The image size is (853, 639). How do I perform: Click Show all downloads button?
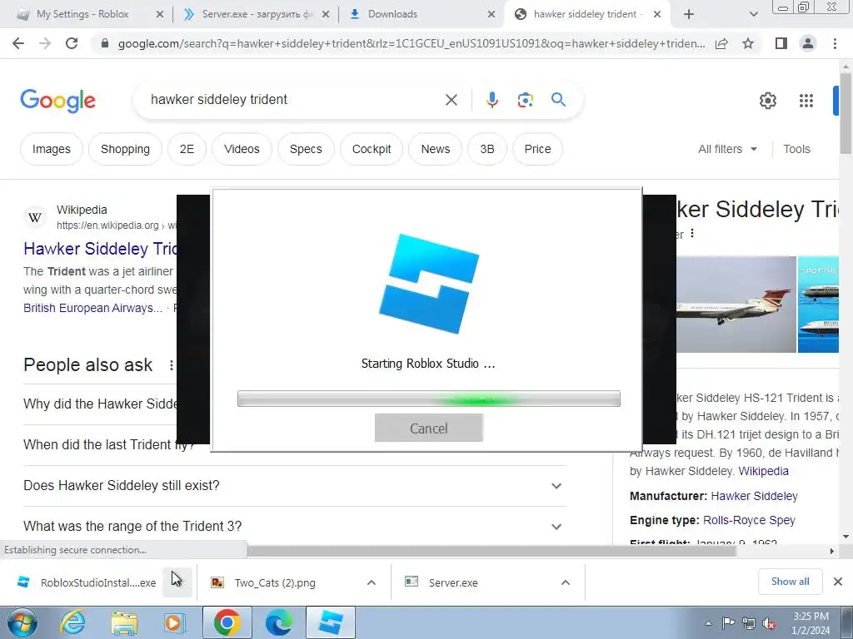(x=790, y=582)
